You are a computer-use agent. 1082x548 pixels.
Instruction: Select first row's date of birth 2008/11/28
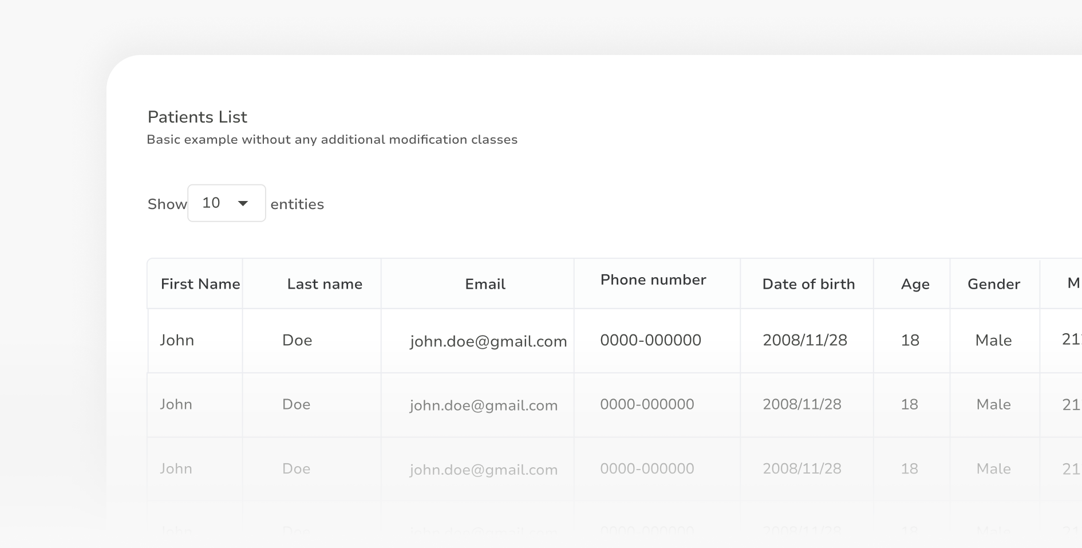click(x=804, y=340)
